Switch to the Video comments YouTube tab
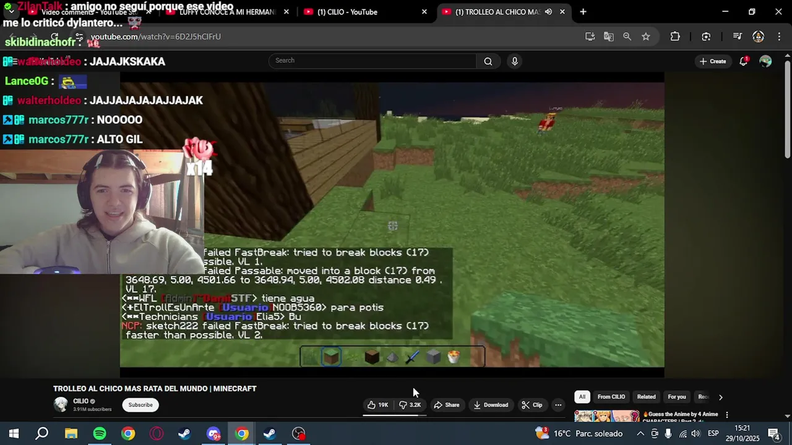The width and height of the screenshot is (792, 445). click(90, 12)
